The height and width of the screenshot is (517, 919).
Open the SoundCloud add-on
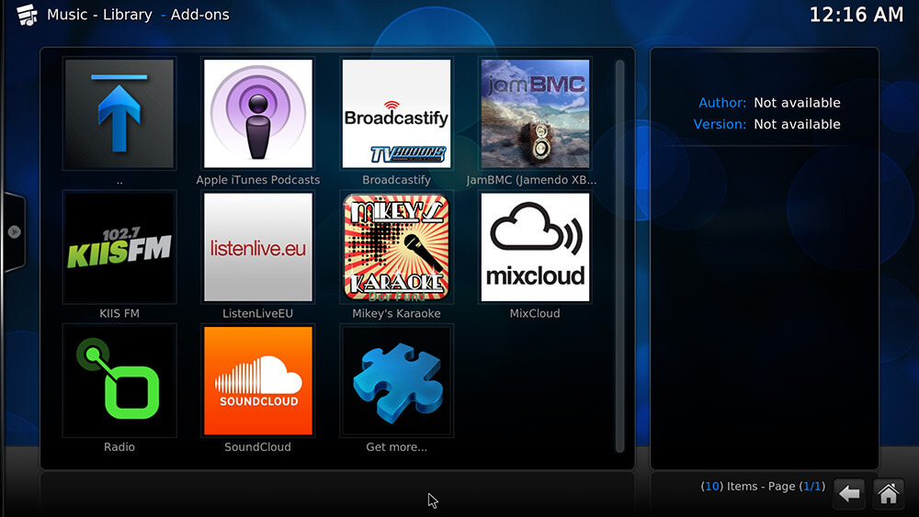pos(257,380)
